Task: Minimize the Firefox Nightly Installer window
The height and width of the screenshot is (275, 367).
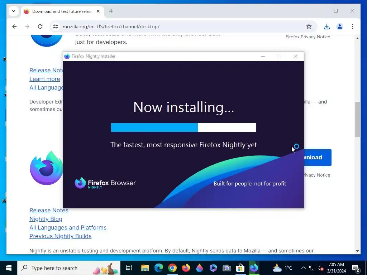Action: pyautogui.click(x=263, y=56)
